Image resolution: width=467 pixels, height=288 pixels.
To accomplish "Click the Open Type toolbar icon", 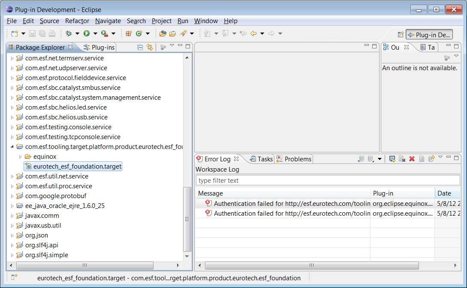I will coord(163,33).
